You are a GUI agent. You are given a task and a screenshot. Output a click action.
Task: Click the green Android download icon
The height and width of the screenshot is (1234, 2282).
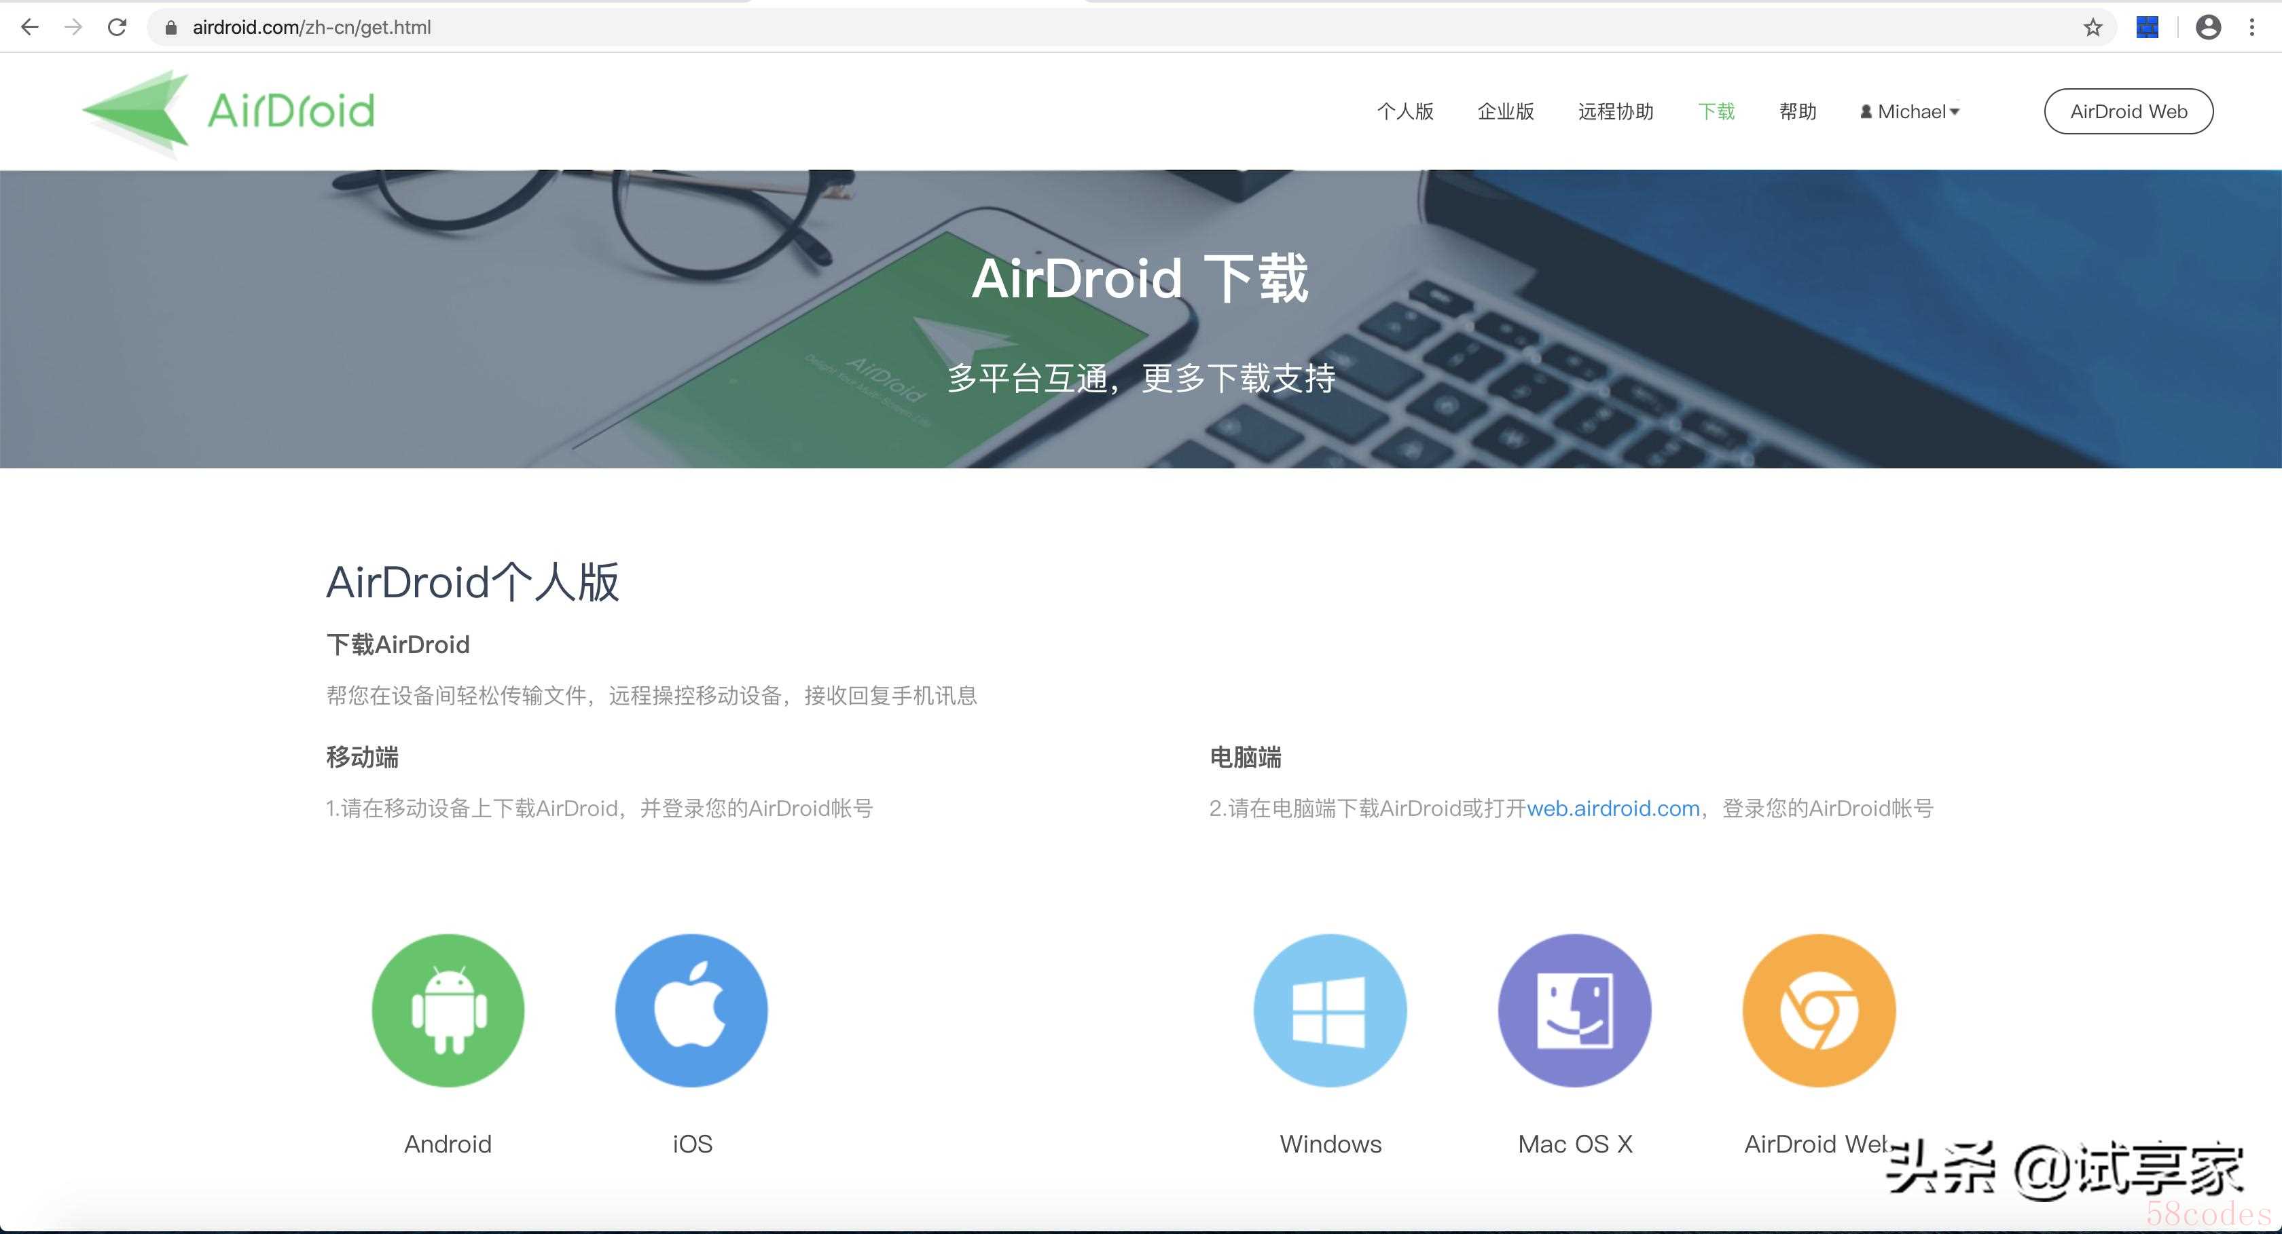(x=448, y=1010)
